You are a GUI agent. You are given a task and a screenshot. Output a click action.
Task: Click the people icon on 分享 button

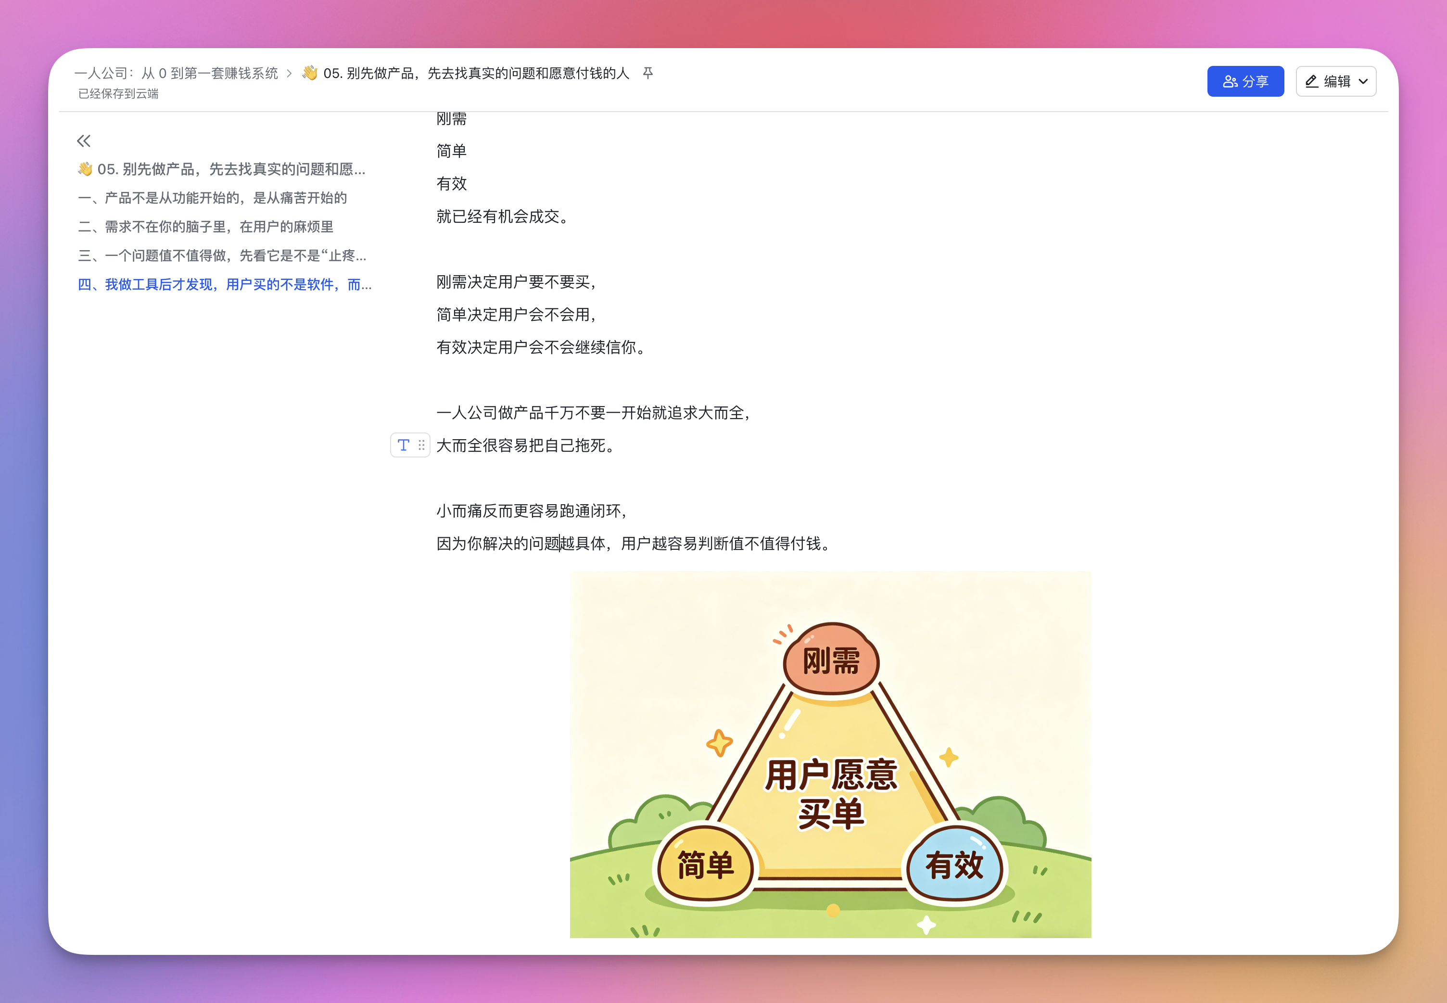[1230, 82]
